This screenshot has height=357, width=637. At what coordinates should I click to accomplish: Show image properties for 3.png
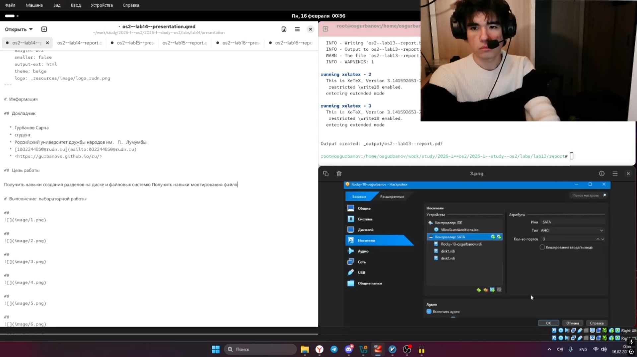(x=602, y=174)
